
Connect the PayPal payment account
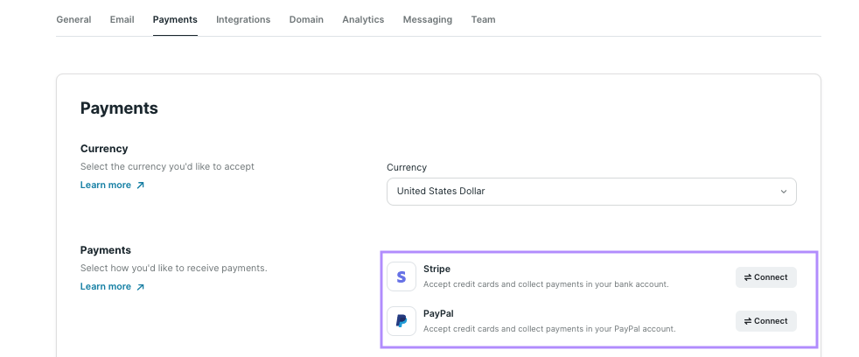click(766, 321)
